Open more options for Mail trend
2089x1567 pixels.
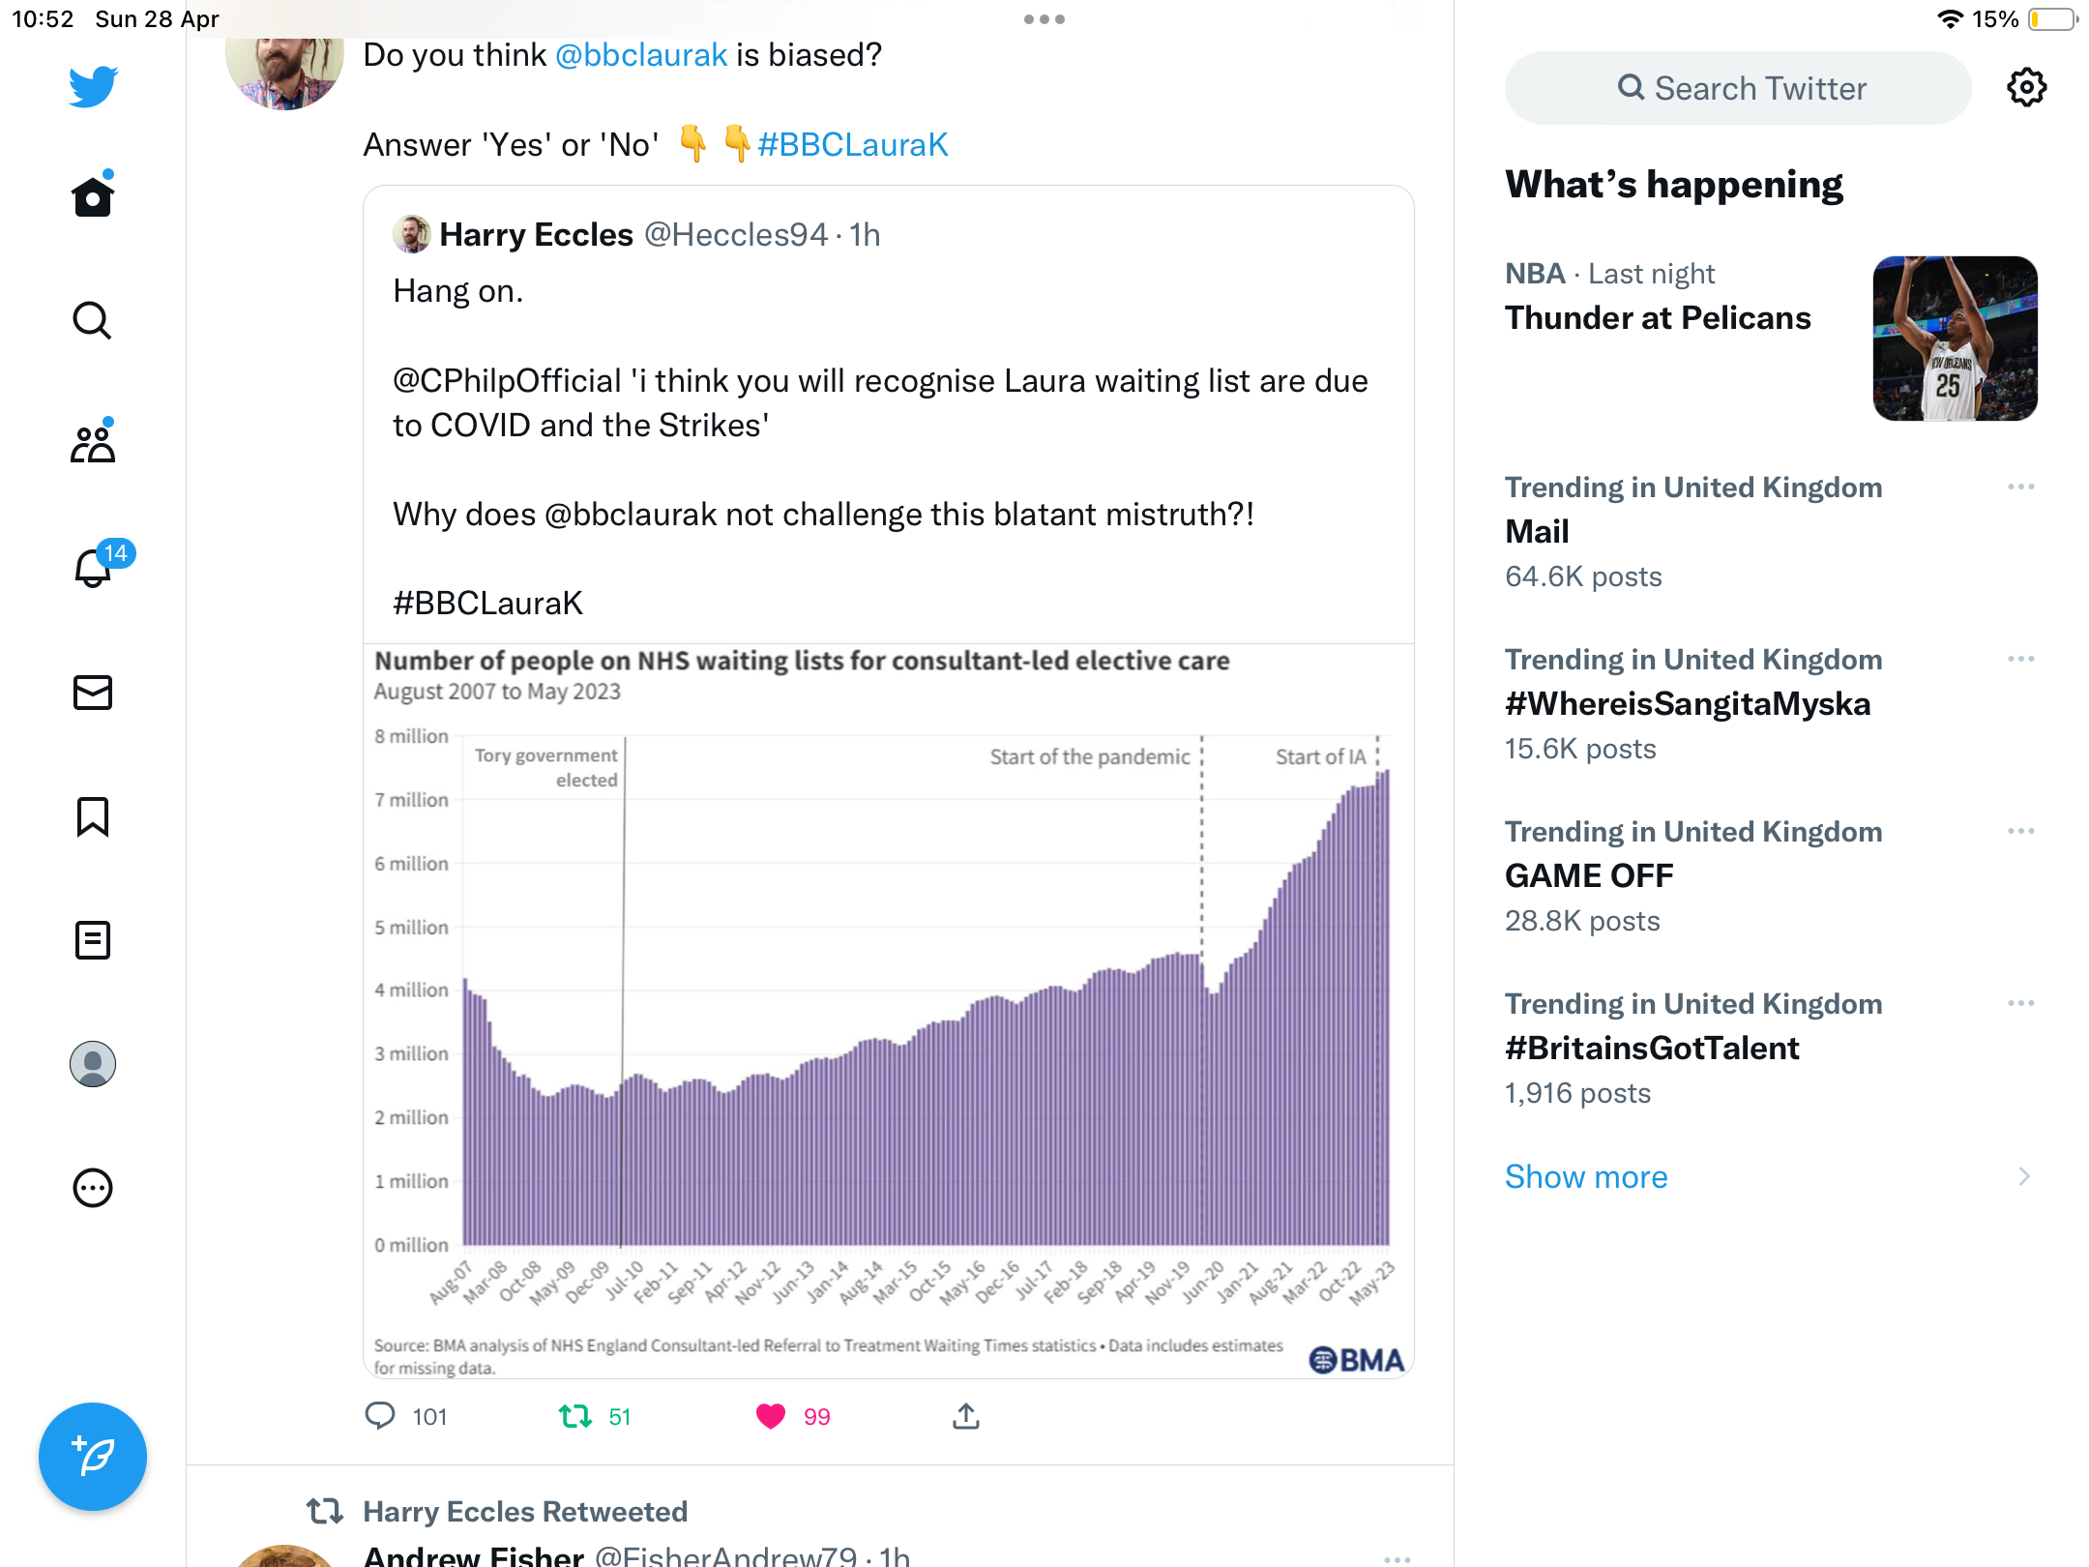tap(2020, 487)
